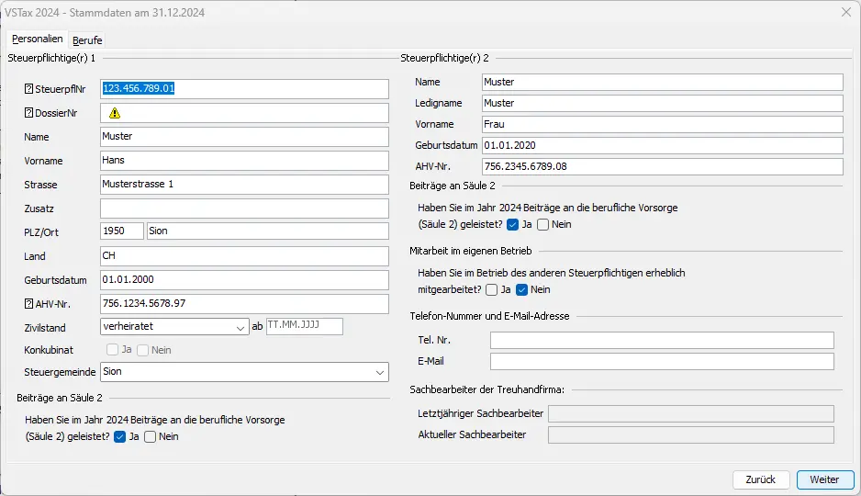Click the Weiter button
Viewport: 861px width, 496px height.
pos(824,479)
